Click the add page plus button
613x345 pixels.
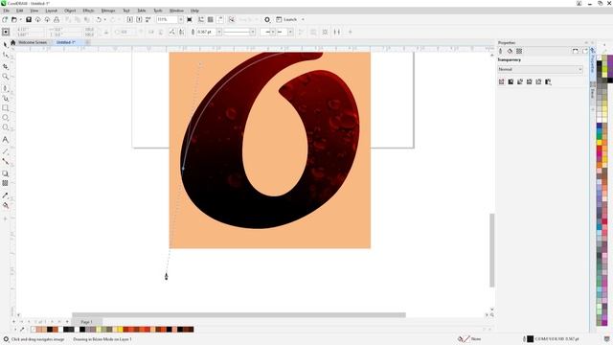(x=67, y=322)
